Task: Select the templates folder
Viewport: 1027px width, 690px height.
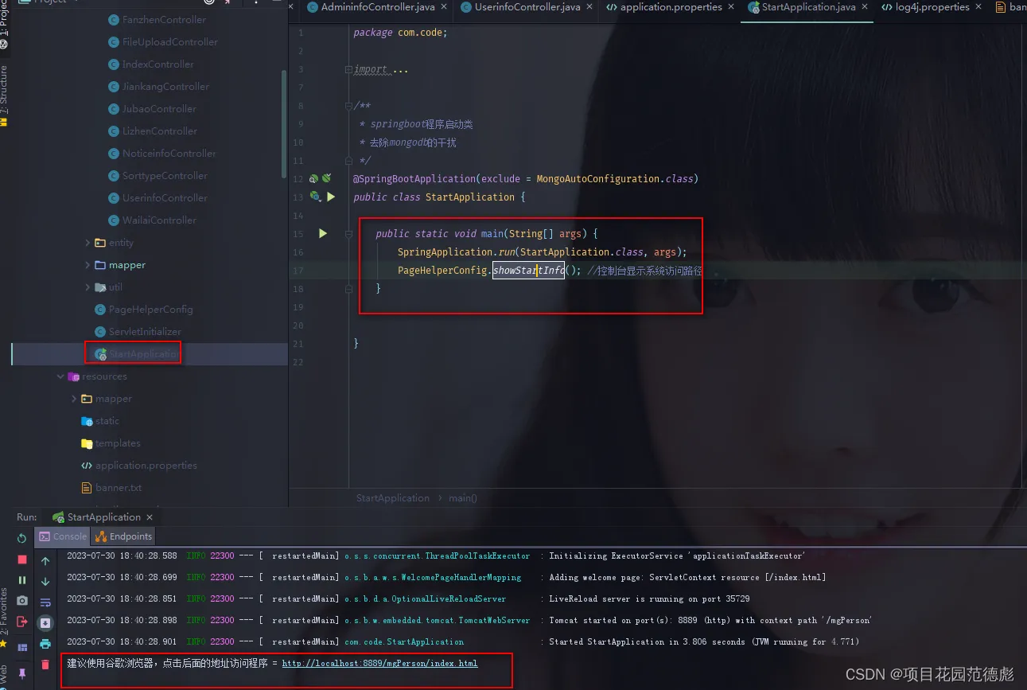Action: [111, 443]
